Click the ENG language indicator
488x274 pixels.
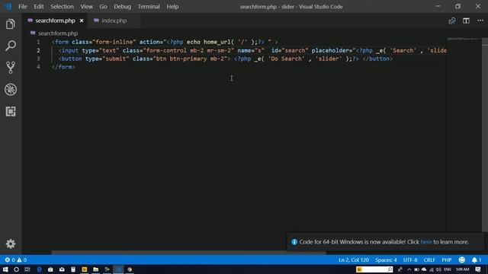pos(448,269)
